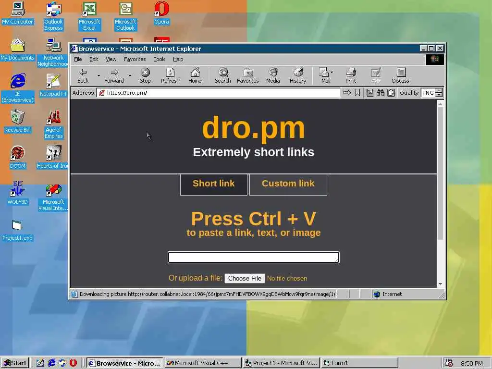492x369 pixels.
Task: Click the page scrollbar down arrow
Action: [440, 283]
